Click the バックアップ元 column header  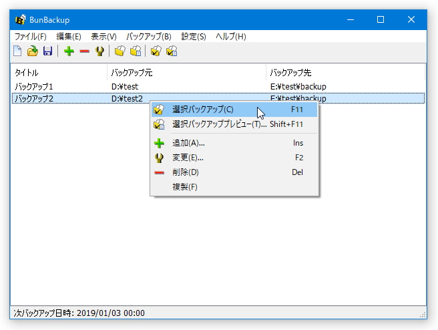186,73
